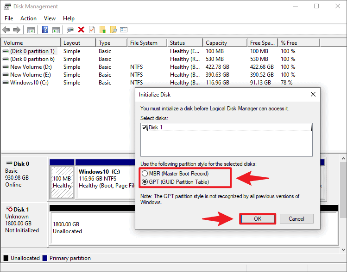Click the 78 % free cell

(x=287, y=83)
